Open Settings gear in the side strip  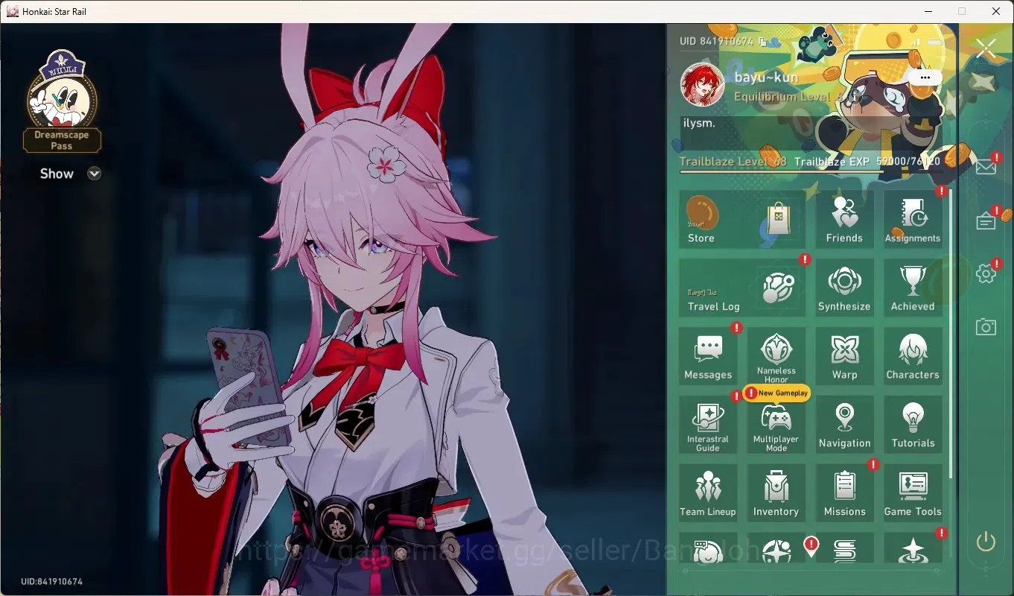tap(986, 273)
